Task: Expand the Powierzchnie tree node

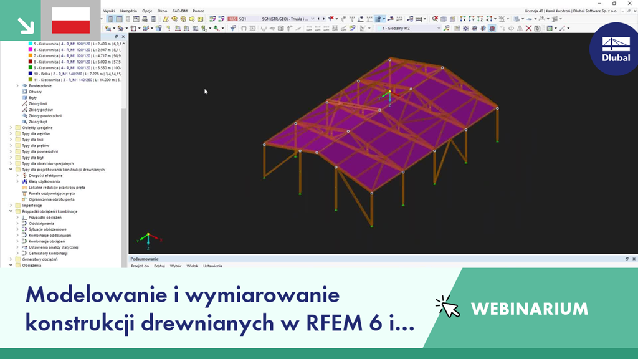Action: click(17, 86)
